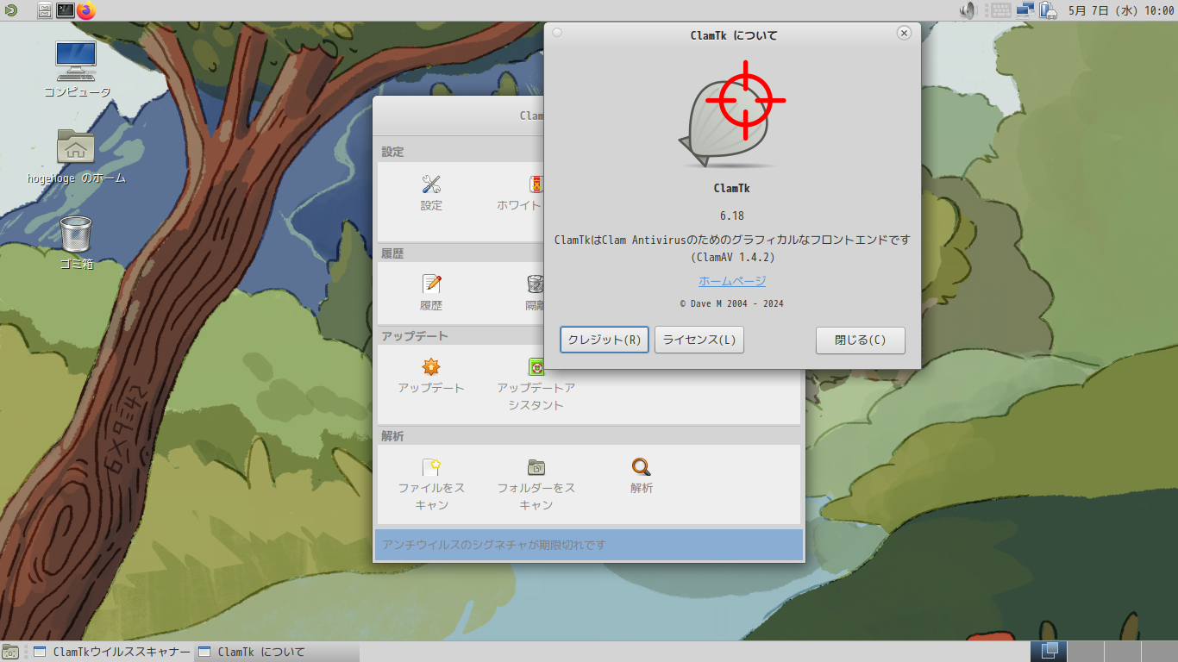This screenshot has width=1178, height=662.
Task: Launch the terminal from top panel
Action: 65,10
